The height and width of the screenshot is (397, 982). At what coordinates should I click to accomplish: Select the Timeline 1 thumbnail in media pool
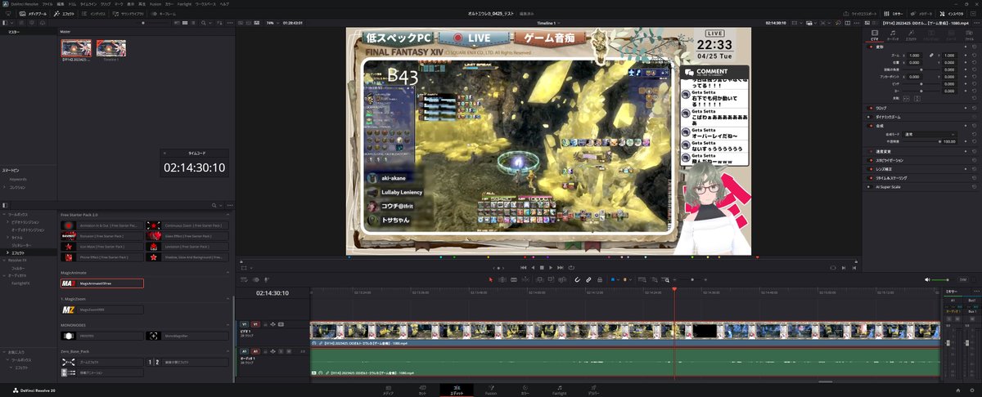point(111,48)
